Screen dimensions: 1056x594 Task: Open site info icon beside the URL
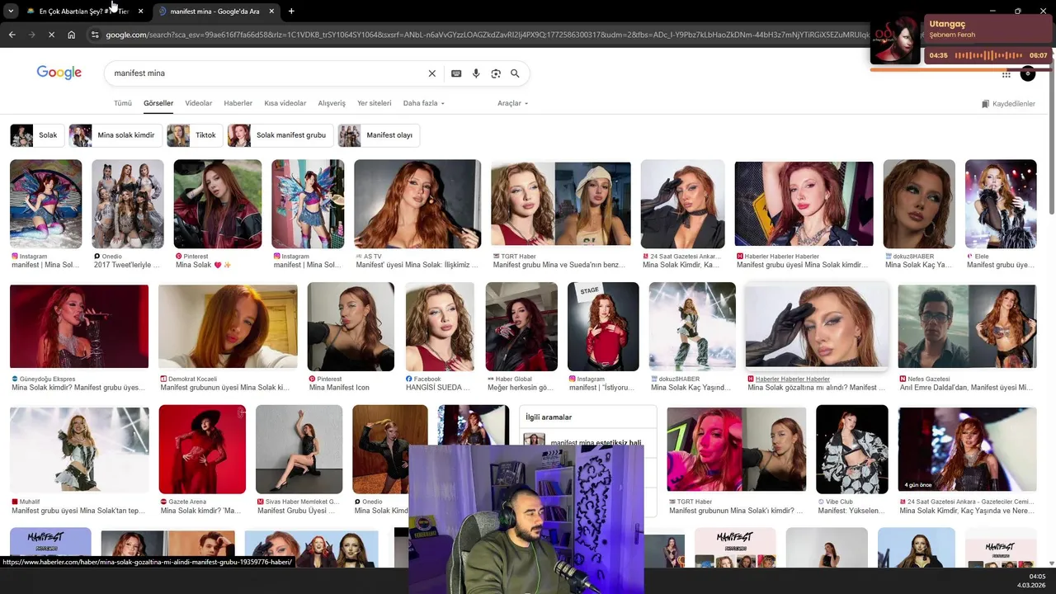[95, 35]
